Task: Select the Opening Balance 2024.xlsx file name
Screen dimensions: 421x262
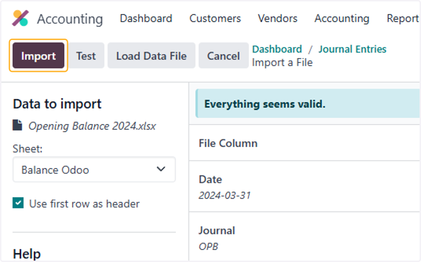Action: pyautogui.click(x=92, y=126)
